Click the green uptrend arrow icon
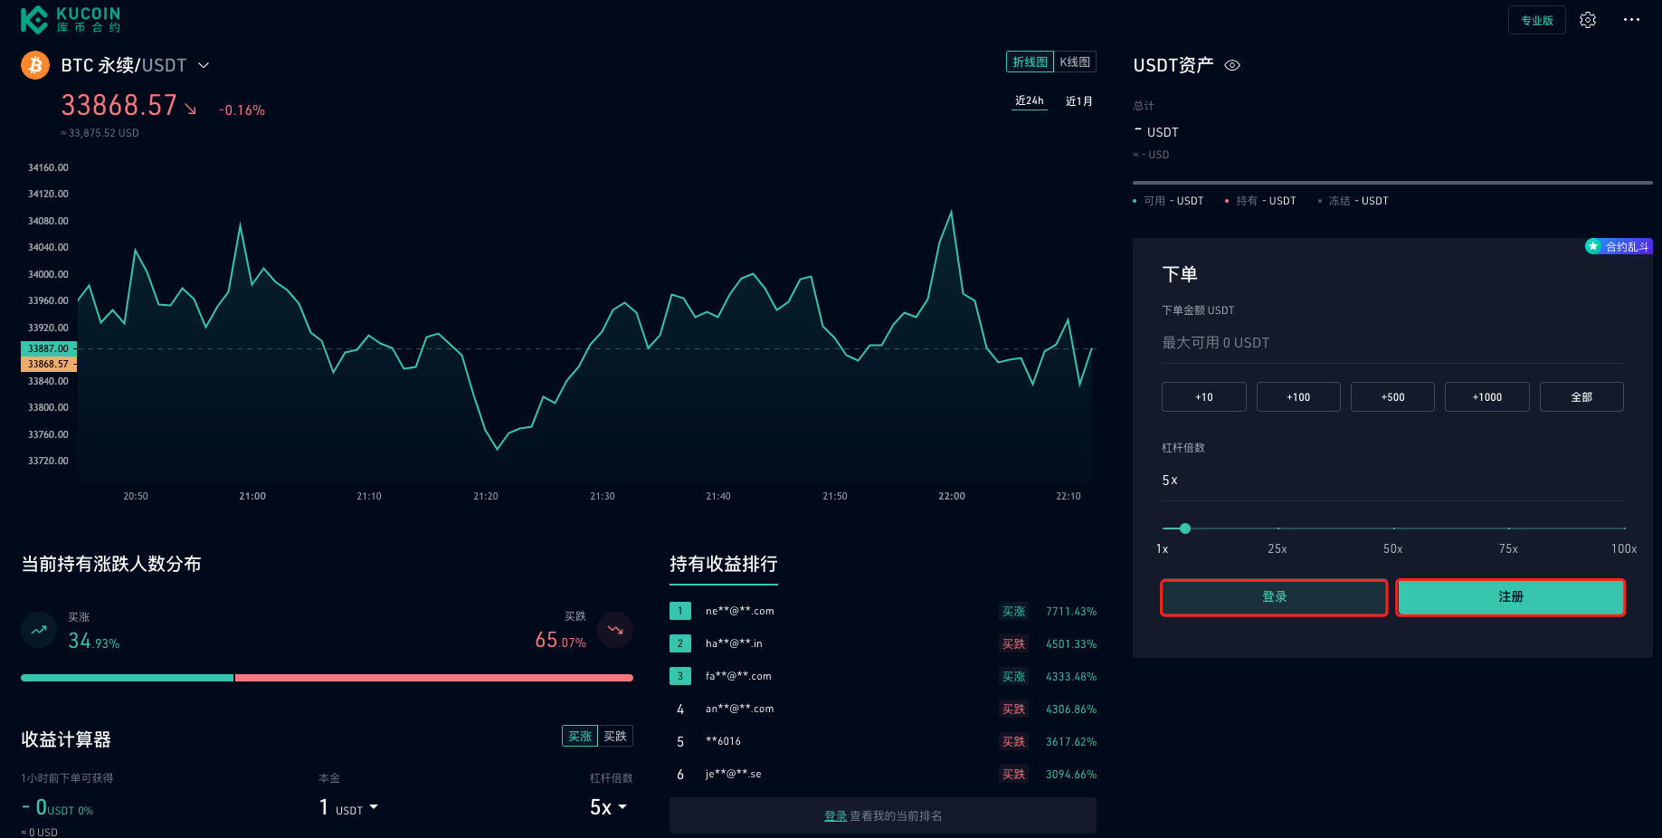The width and height of the screenshot is (1662, 838). pyautogui.click(x=39, y=631)
